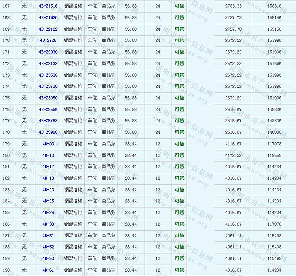The image size is (296, 276).
Task: Click the 4B-Z5960 link
Action: pos(48,132)
